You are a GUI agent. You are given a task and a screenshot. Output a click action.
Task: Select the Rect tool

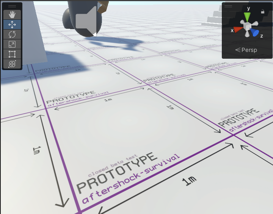point(12,54)
